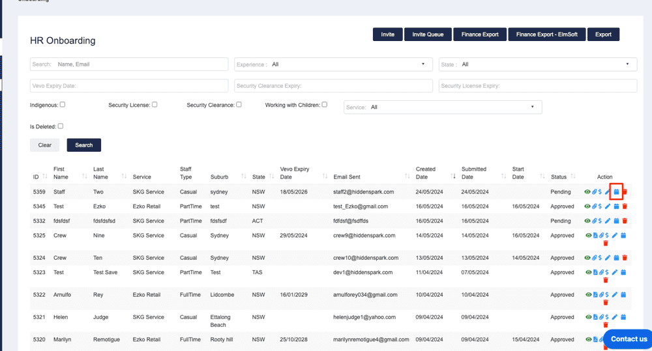View Marilyn Remotigue record with eye icon
The width and height of the screenshot is (652, 351).
coord(588,340)
